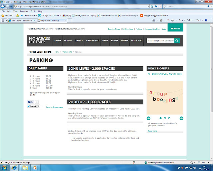
Task: Click the red Stop loading icon
Action: click(160, 6)
